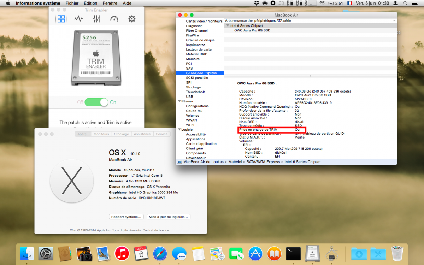Click the Wi-Fi status icon
Viewport: 424px width, 265px height.
322,3
